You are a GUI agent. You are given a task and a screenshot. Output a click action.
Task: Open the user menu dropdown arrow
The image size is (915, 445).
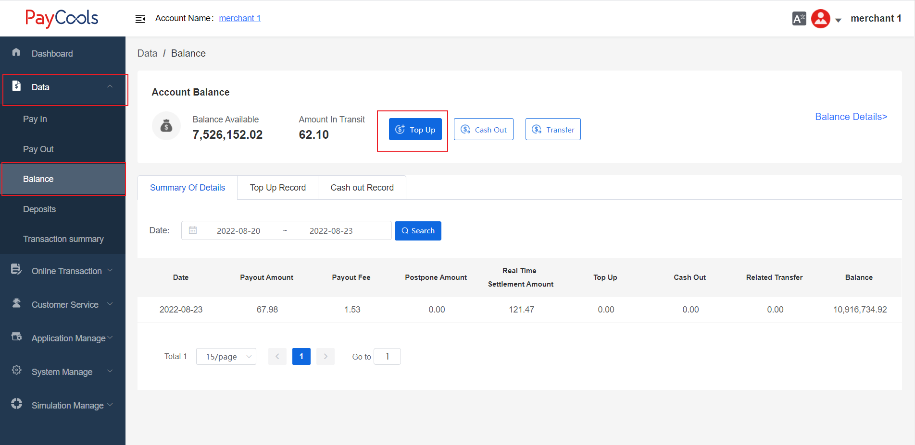(x=838, y=20)
